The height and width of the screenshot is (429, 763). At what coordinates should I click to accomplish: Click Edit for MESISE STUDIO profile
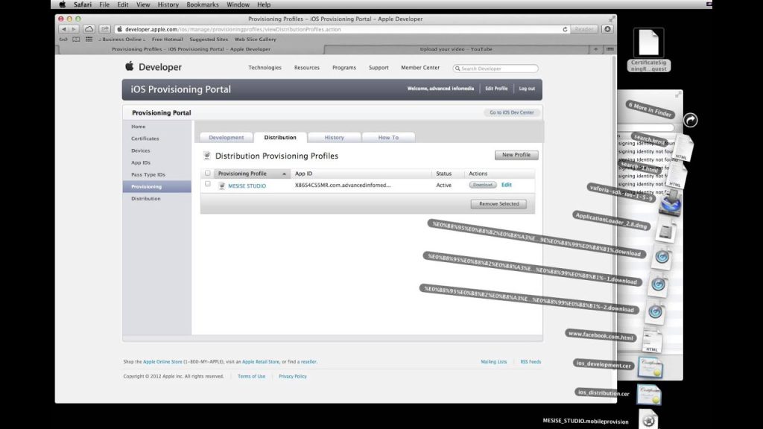tap(507, 185)
